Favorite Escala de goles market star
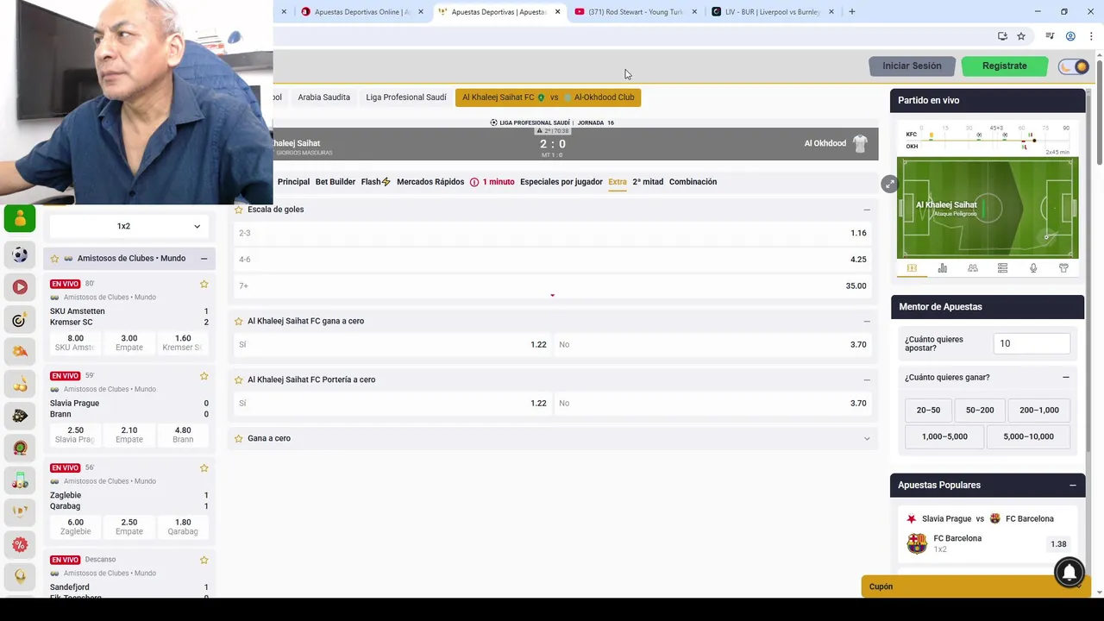 pyautogui.click(x=239, y=210)
